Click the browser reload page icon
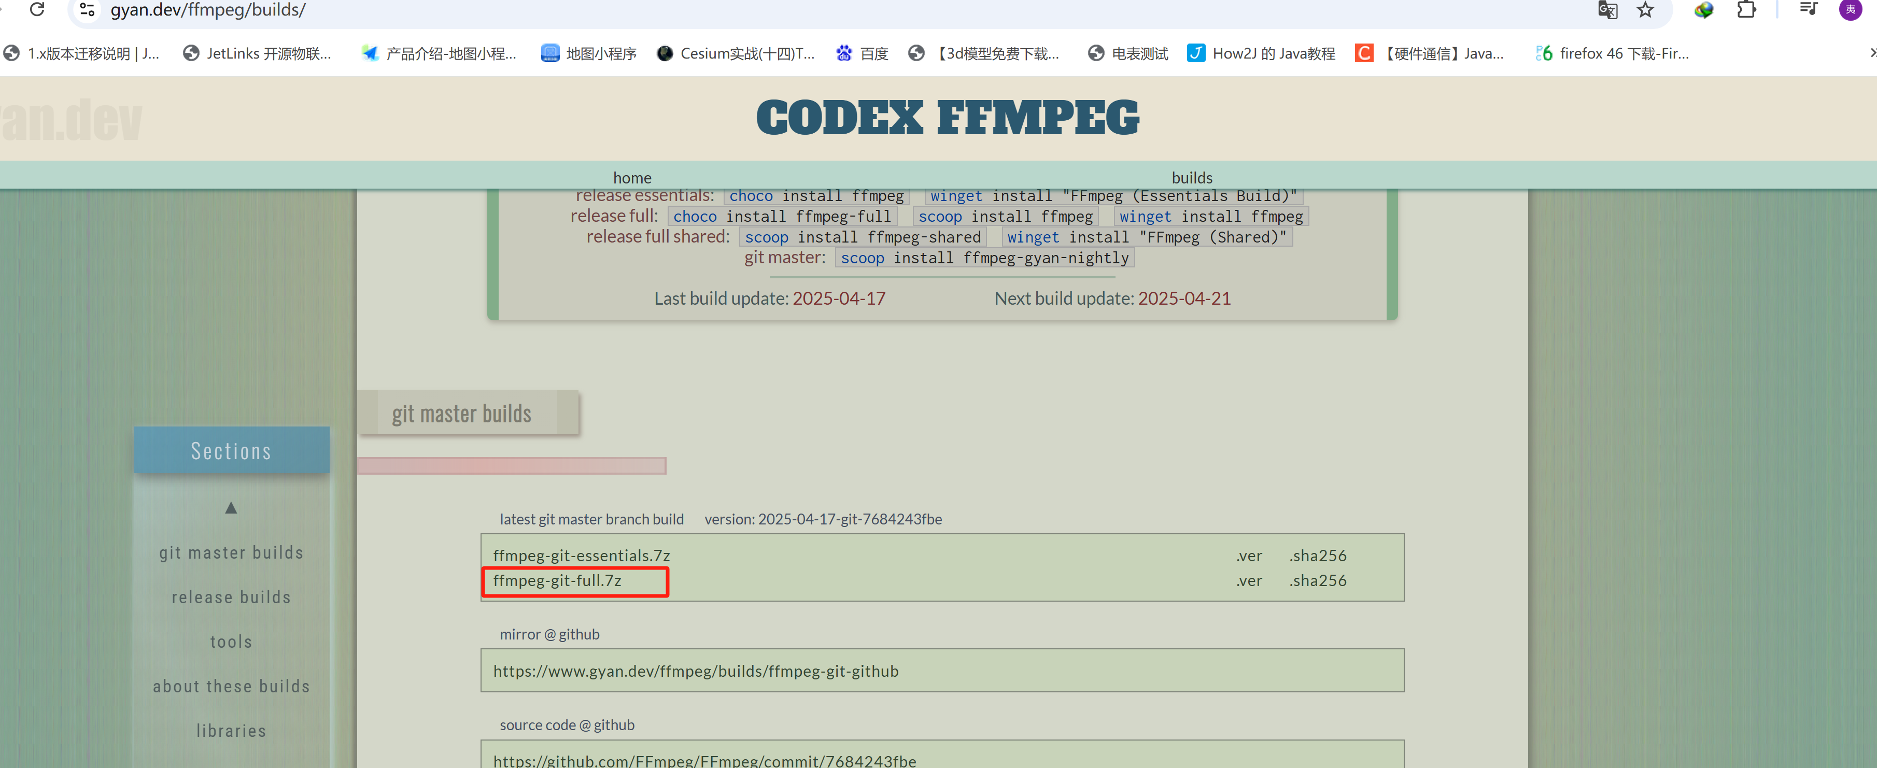The height and width of the screenshot is (768, 1877). coord(37,9)
